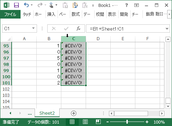Select column F header
Viewport: 172px width, 126px height.
[x=148, y=39]
